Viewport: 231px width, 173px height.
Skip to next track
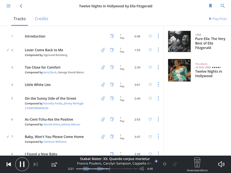tap(35, 164)
